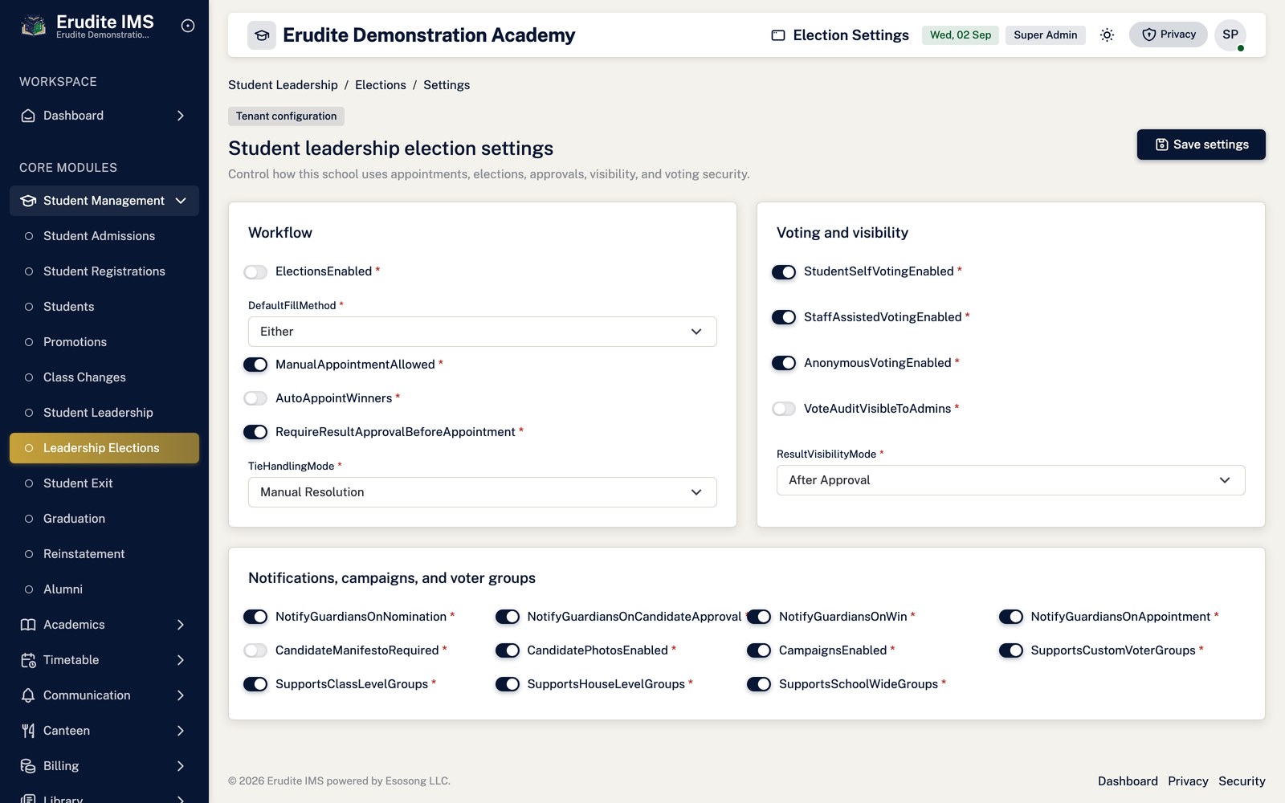Click the Tenant configuration badge

287,116
